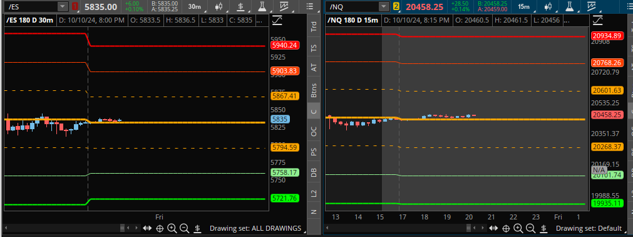This screenshot has width=633, height=237.
Task: Open the 'Drawing set: Default' menu
Action: click(x=588, y=228)
